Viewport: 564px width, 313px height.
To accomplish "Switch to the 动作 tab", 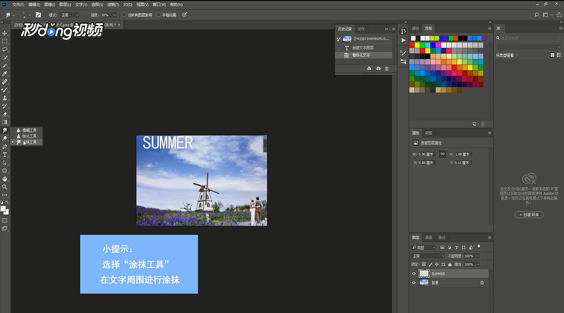I will pyautogui.click(x=361, y=29).
